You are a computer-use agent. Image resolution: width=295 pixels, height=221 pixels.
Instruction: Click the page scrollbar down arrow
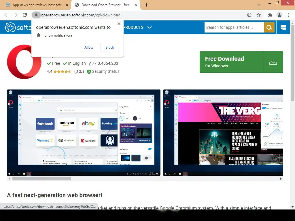pyautogui.click(x=293, y=207)
